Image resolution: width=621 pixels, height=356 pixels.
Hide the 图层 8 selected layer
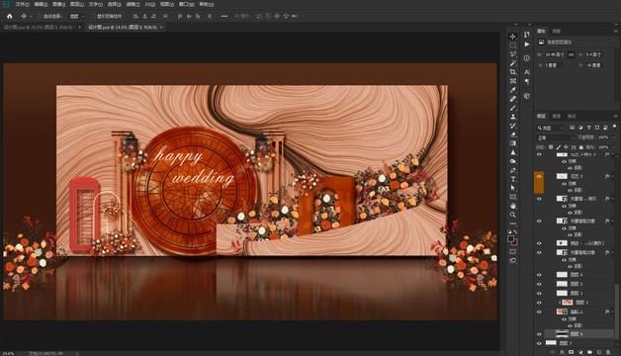pos(539,334)
